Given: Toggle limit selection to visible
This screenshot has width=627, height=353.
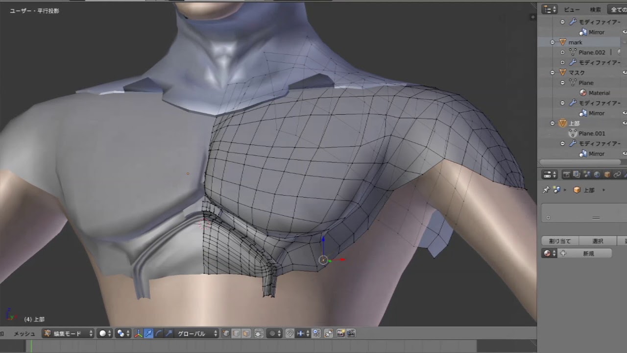Looking at the screenshot, I should pyautogui.click(x=259, y=333).
